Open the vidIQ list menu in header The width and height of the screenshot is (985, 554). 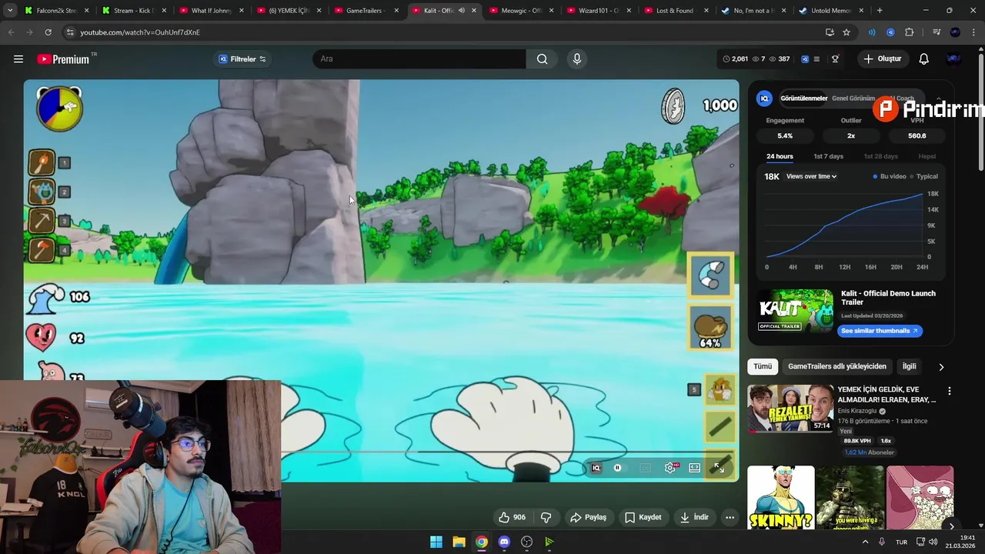[816, 59]
